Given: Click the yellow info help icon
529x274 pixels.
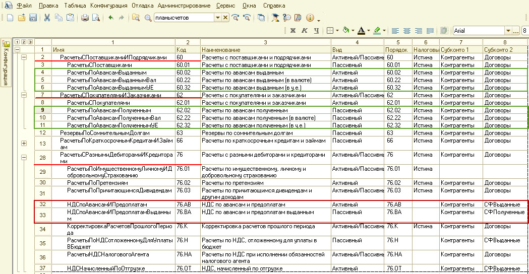Looking at the screenshot, I should [310, 18].
